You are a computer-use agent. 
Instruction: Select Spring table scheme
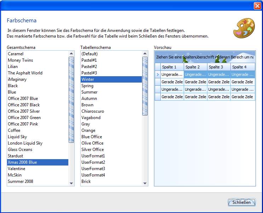tap(112, 86)
